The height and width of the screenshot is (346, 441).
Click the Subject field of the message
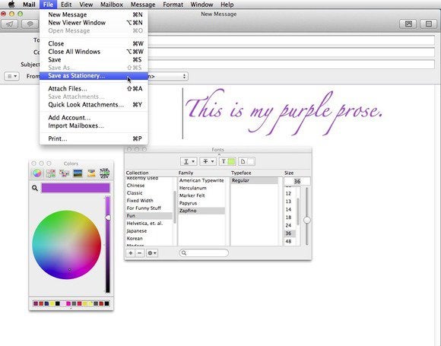pos(290,65)
